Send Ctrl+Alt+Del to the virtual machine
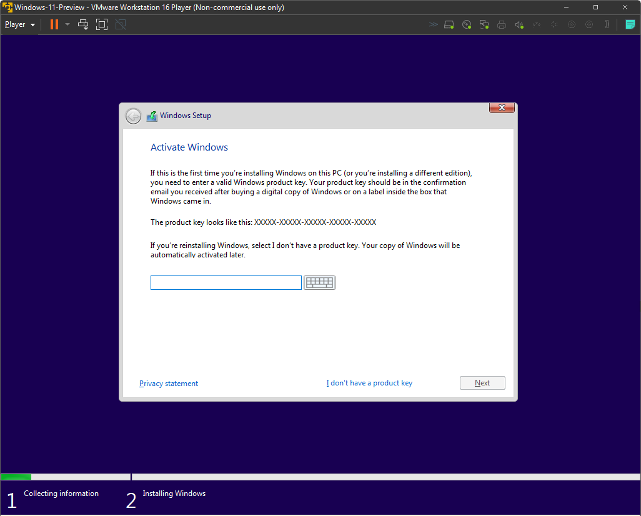641x516 pixels. pyautogui.click(x=83, y=24)
